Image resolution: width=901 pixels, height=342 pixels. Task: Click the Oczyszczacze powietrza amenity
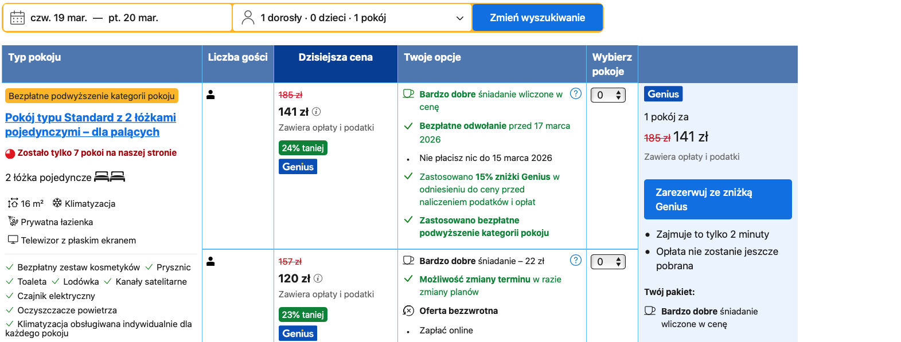click(x=67, y=310)
